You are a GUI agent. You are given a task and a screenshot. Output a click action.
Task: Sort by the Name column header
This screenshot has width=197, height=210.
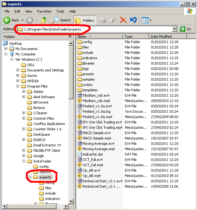[x=100, y=37]
